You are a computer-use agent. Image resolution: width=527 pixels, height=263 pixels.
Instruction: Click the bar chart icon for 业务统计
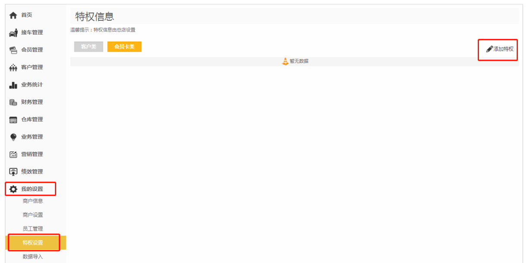coord(13,85)
